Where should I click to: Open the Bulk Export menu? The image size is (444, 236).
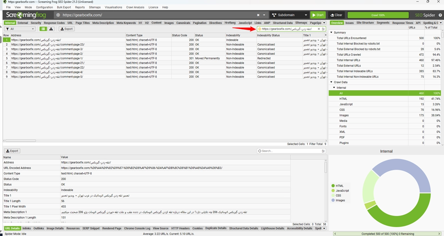64,7
